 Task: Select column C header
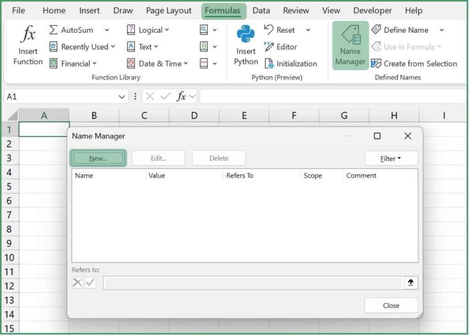(x=144, y=115)
